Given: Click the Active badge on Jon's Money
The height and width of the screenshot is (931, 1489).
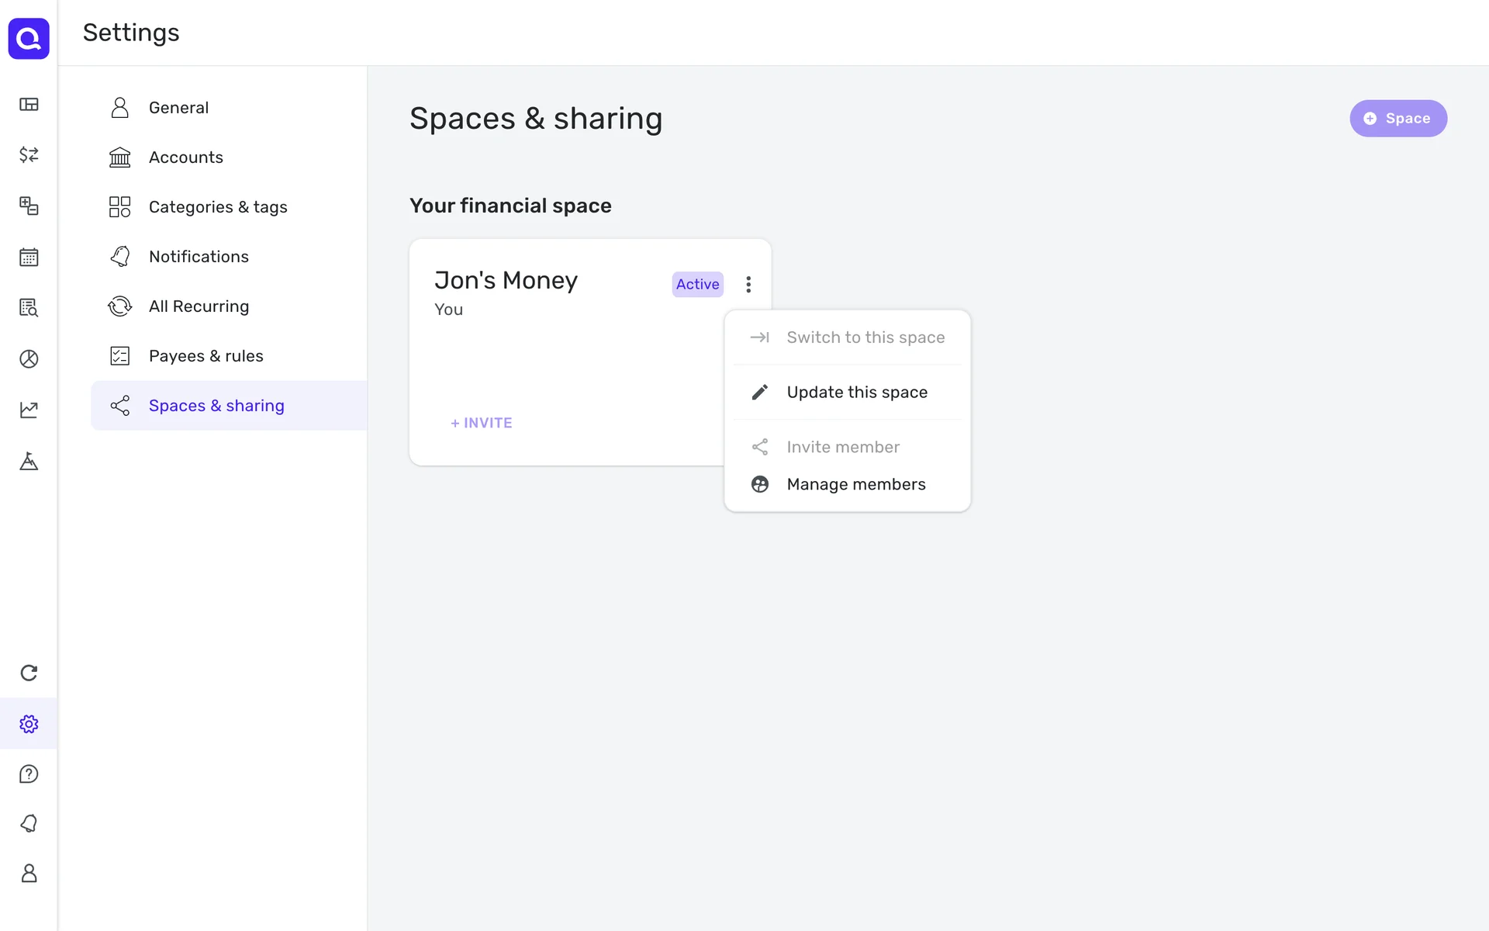Looking at the screenshot, I should click(x=697, y=285).
